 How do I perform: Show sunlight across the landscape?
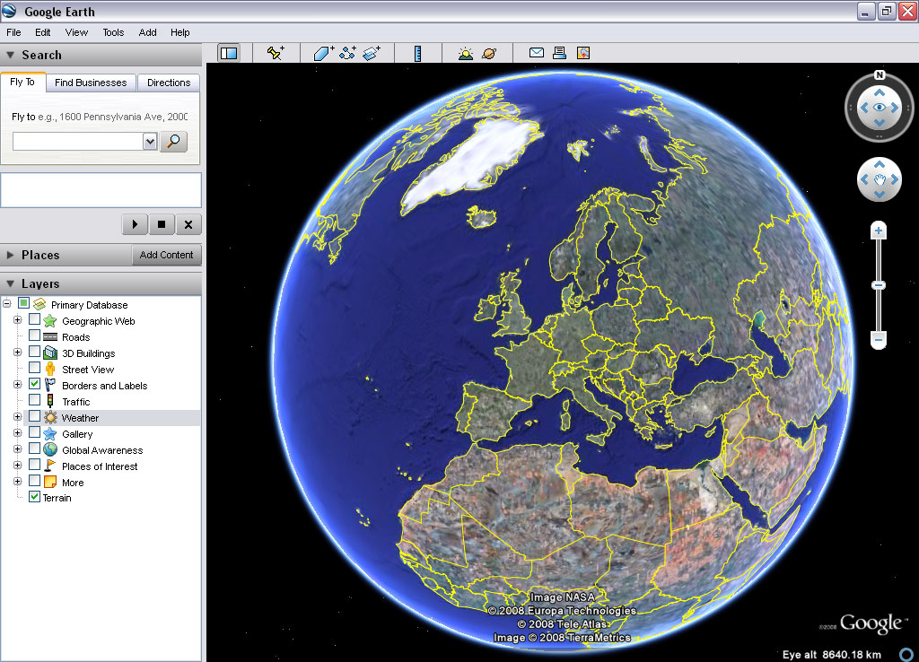(466, 53)
